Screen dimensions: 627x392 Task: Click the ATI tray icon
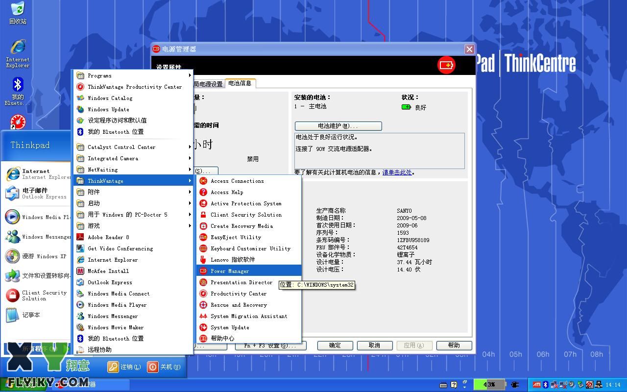(537, 385)
